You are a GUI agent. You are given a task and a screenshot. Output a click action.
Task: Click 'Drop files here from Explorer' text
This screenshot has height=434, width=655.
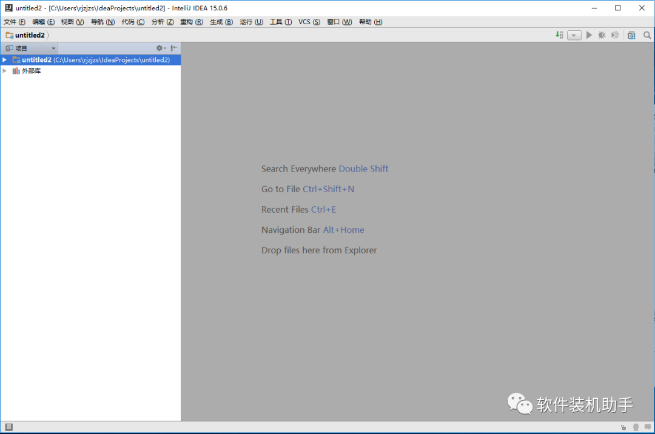(x=319, y=250)
